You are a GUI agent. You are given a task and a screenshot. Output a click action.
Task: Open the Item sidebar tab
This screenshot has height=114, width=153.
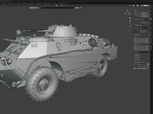click(x=151, y=11)
